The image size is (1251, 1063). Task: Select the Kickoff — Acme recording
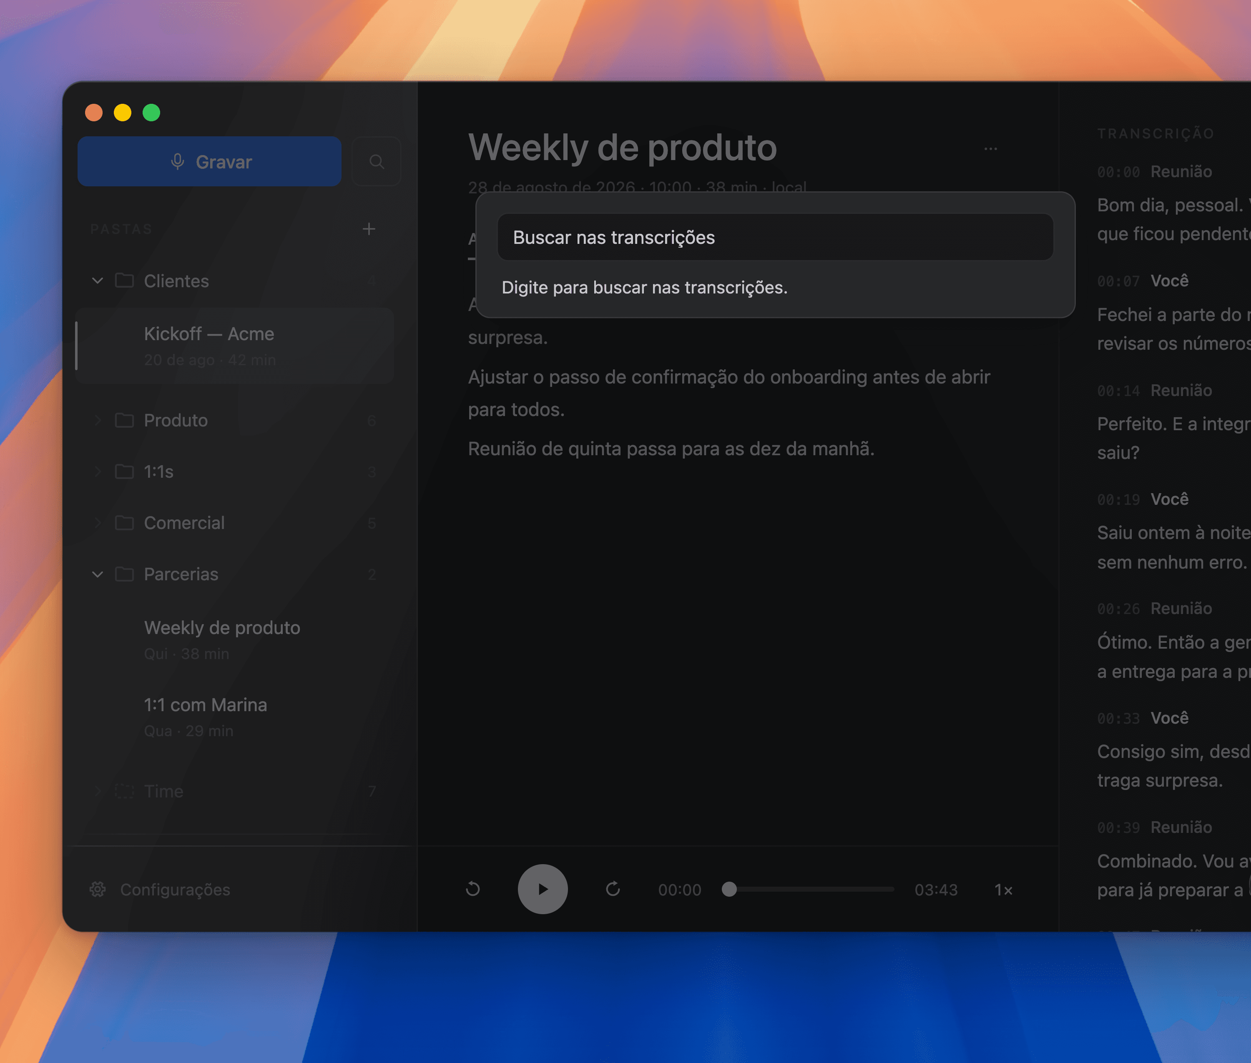234,346
